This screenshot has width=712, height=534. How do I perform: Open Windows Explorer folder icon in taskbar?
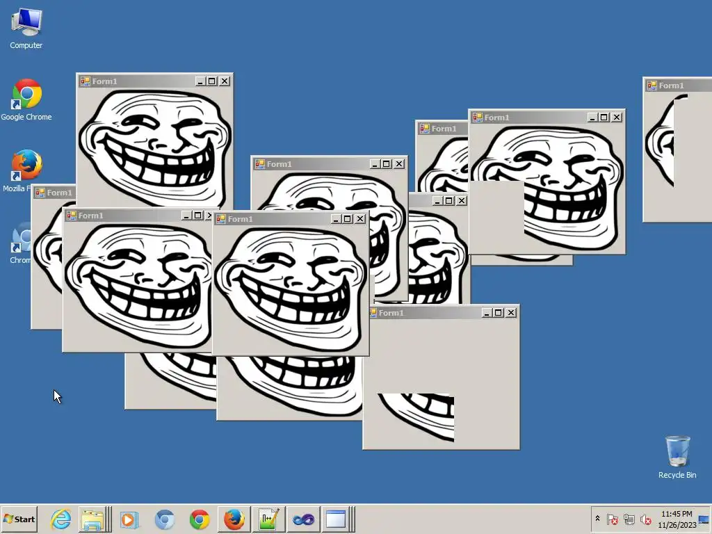click(93, 519)
